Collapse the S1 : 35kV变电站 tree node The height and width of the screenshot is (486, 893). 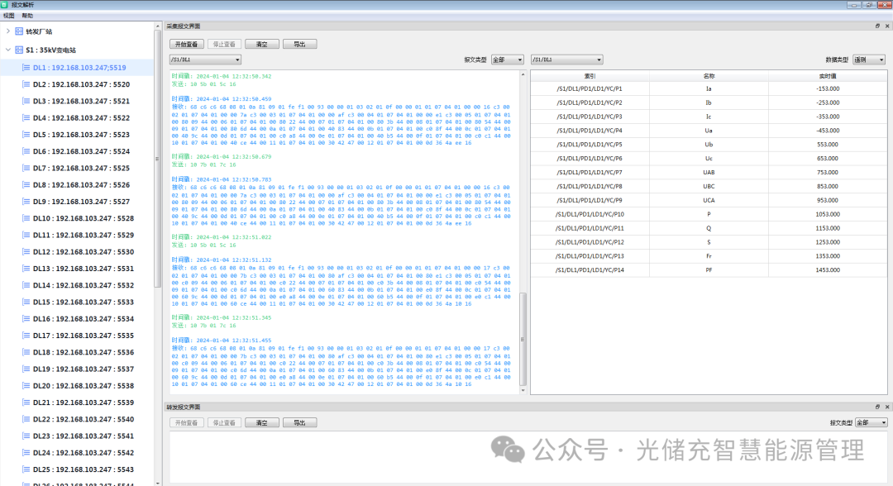8,50
